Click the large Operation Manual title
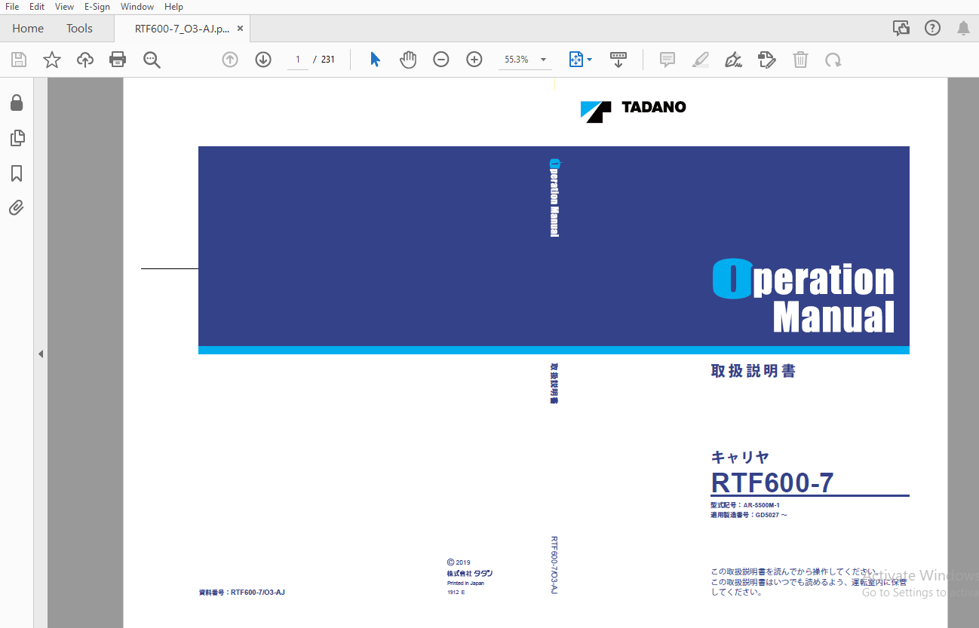This screenshot has height=628, width=979. 803,298
